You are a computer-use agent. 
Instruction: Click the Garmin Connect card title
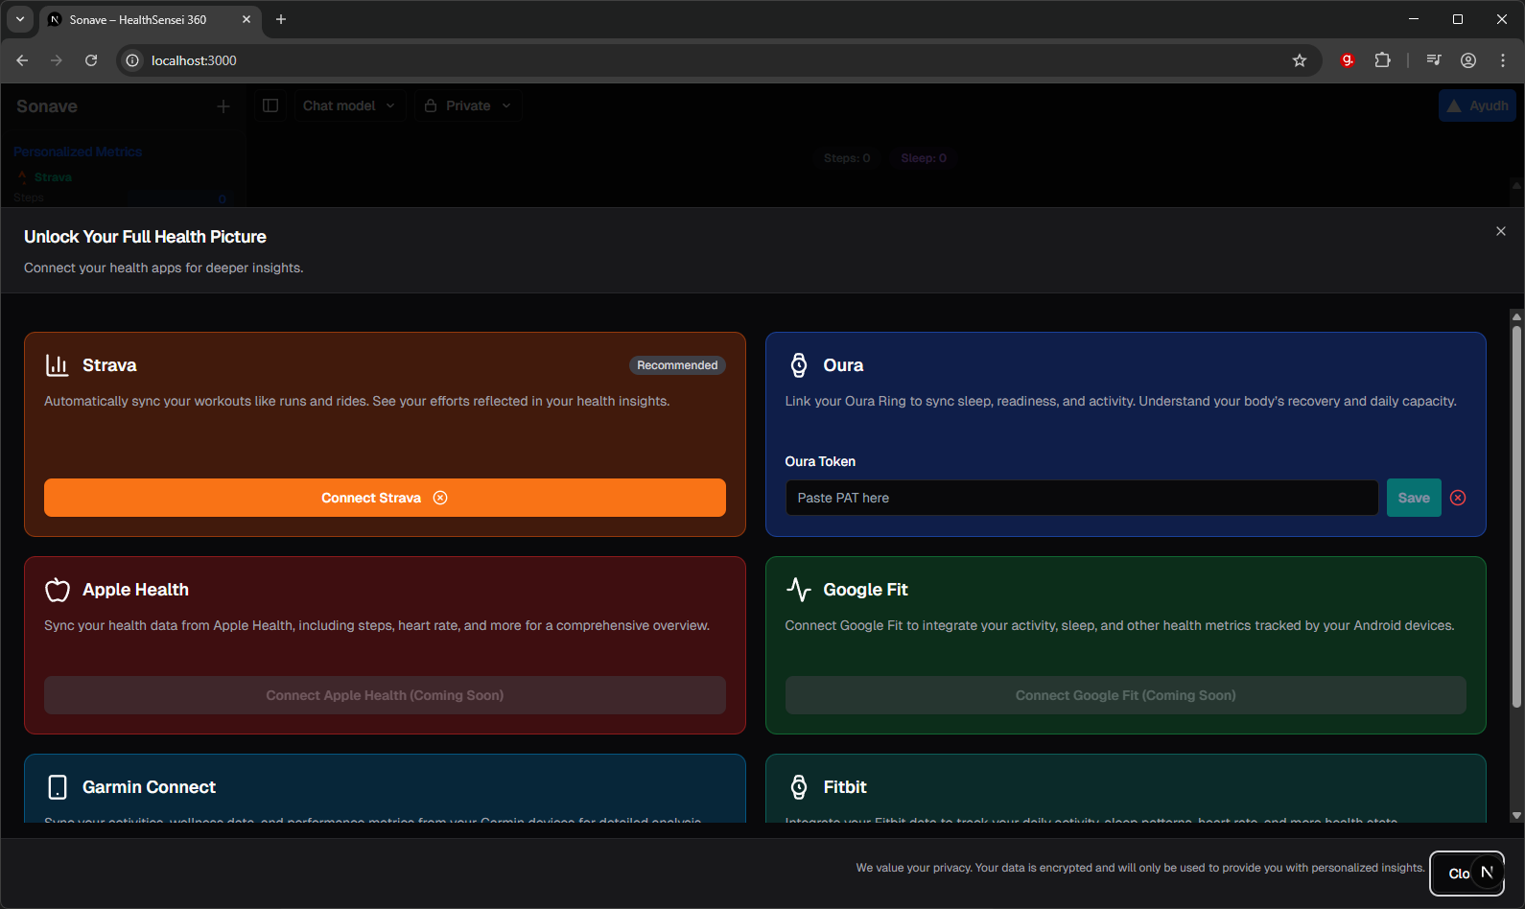pos(149,787)
